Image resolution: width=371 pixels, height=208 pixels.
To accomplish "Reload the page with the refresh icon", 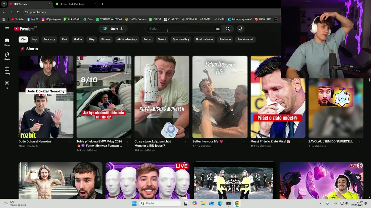I will point(18,12).
